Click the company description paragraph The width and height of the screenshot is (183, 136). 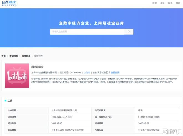pos(104,80)
